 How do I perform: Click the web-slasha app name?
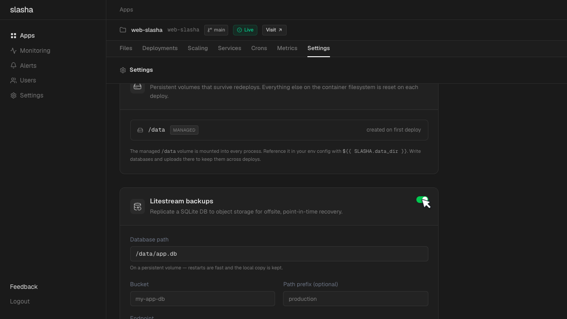coord(147,30)
